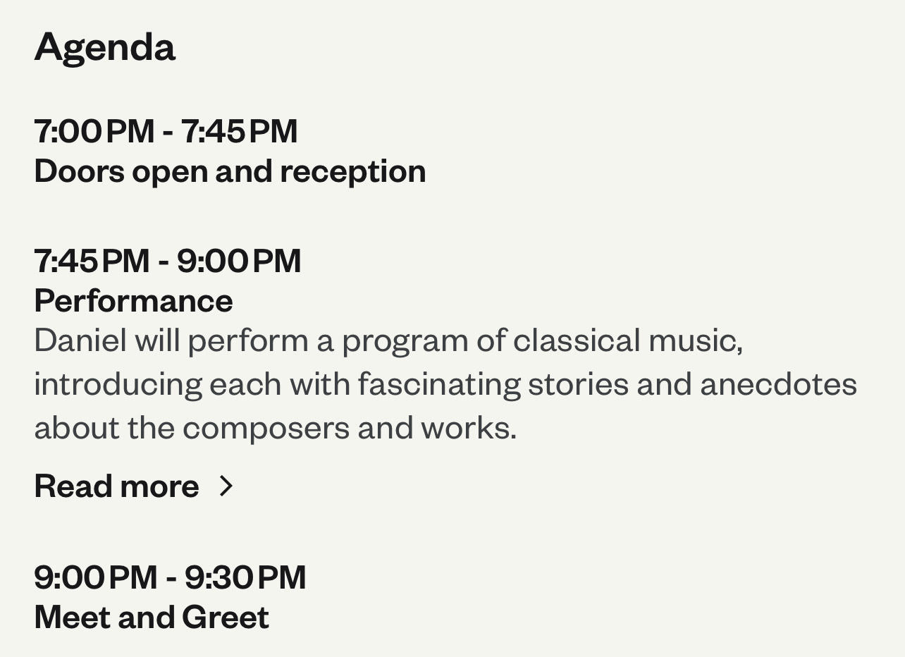Select the 7:00 PM - 7:45 PM time slot
The width and height of the screenshot is (905, 657).
[x=166, y=131]
